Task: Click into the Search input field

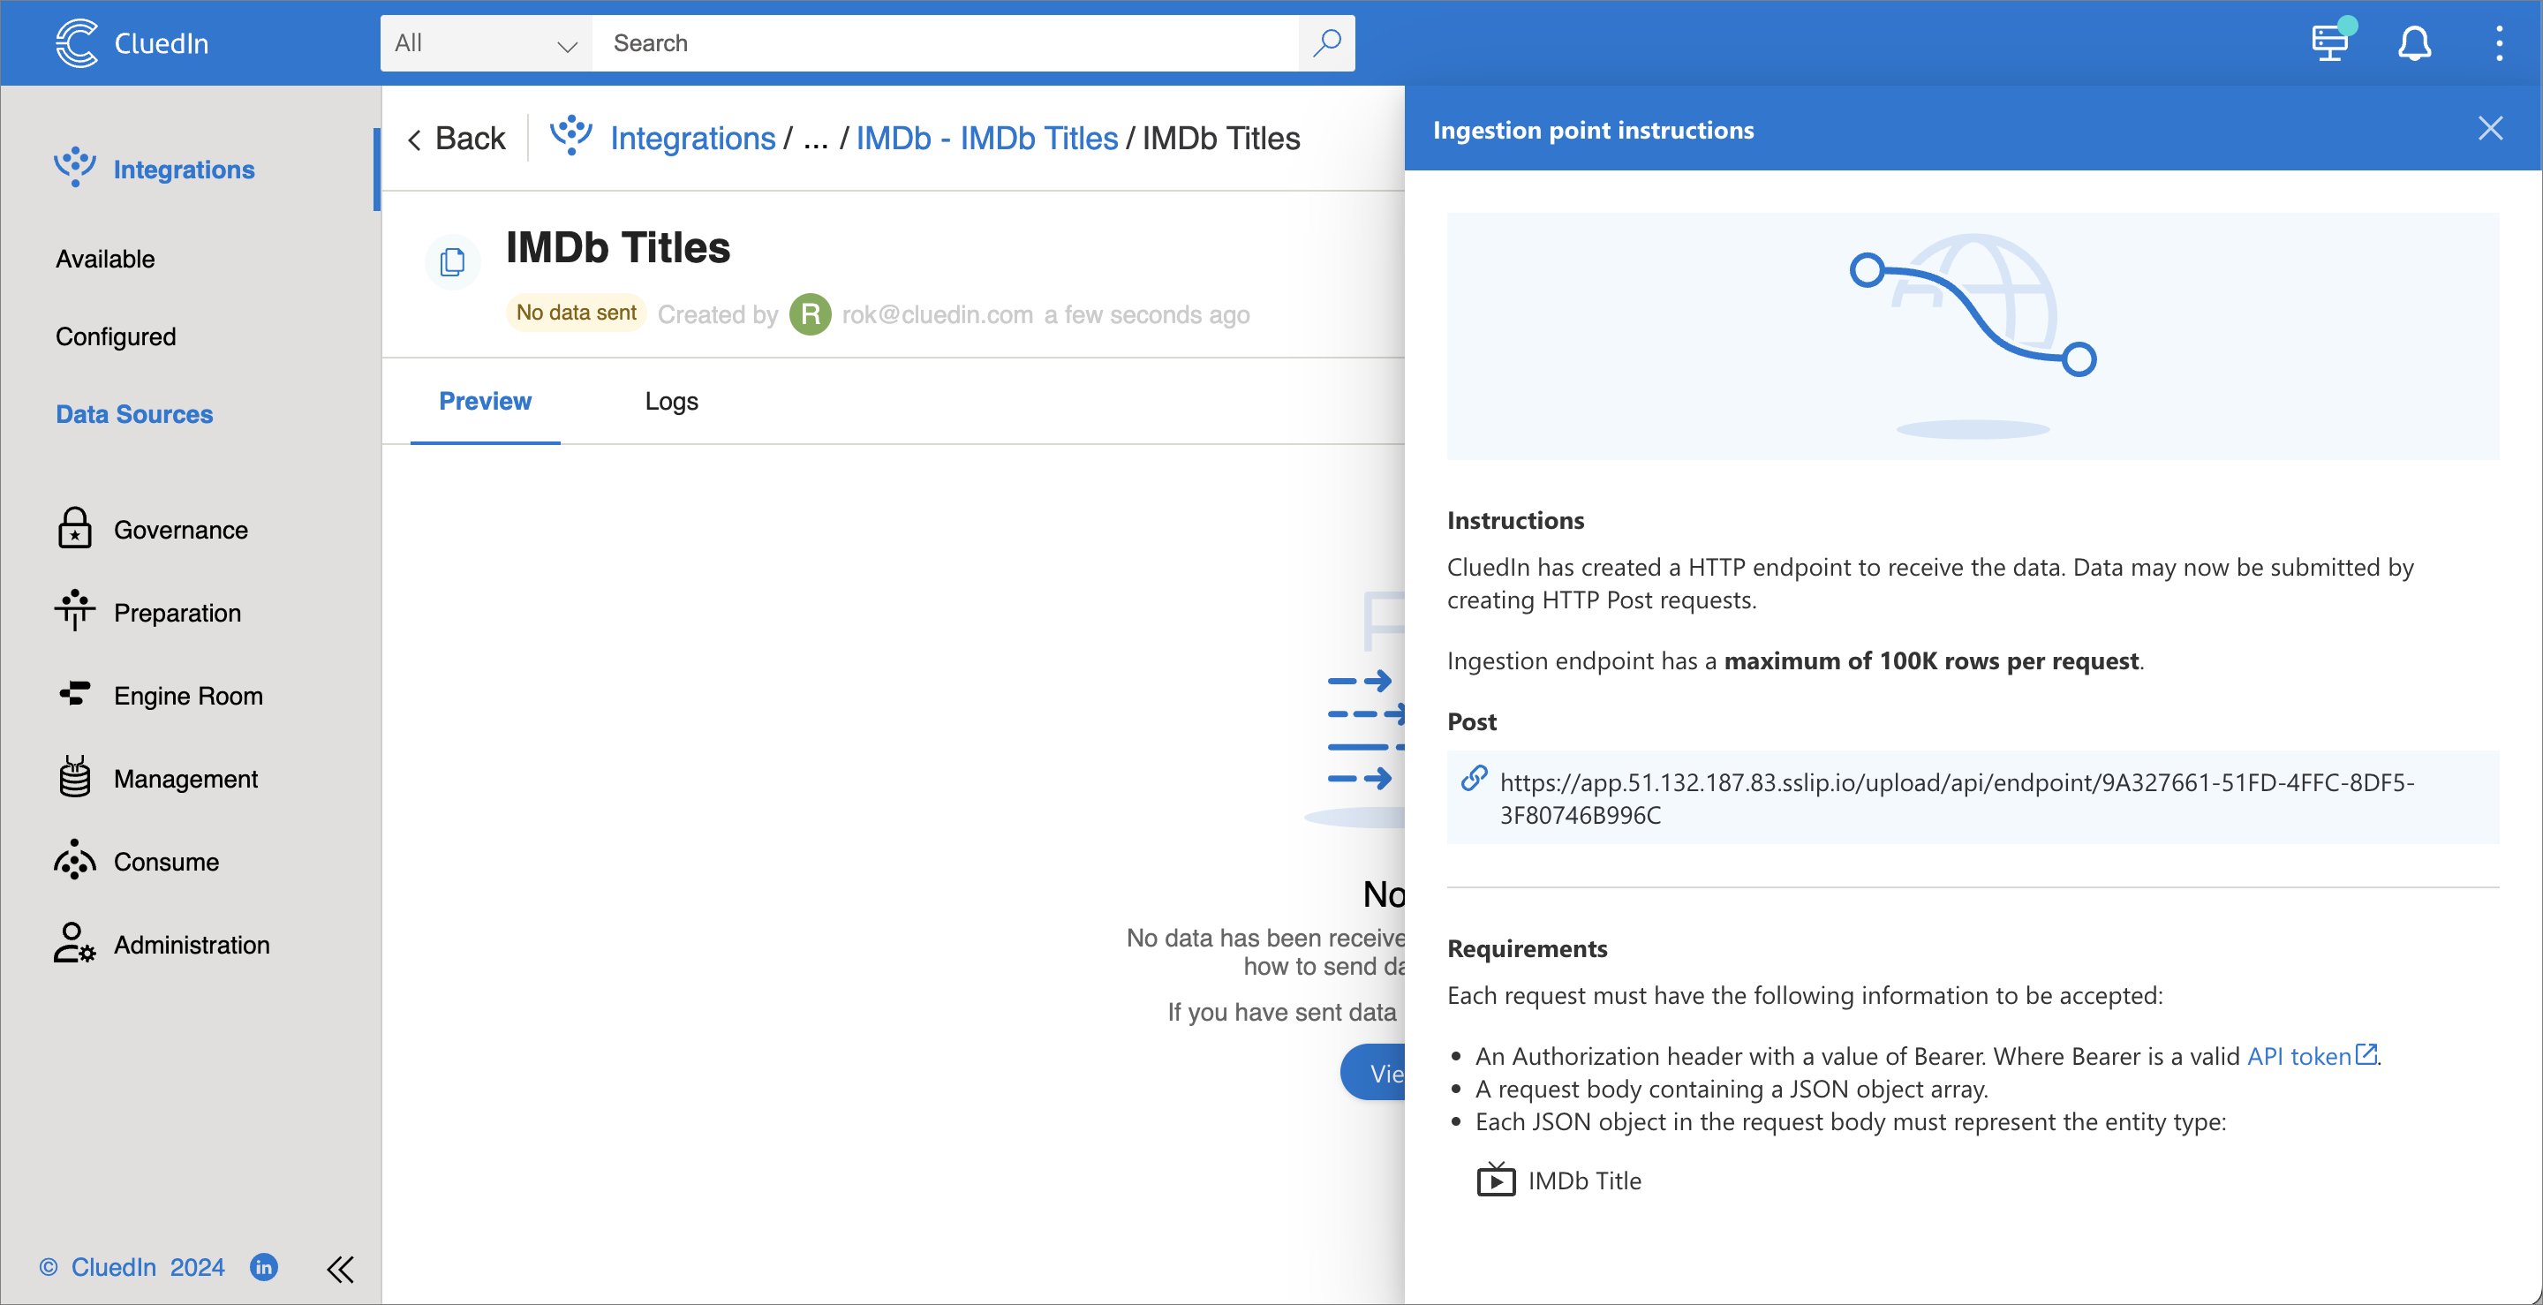Action: (945, 42)
